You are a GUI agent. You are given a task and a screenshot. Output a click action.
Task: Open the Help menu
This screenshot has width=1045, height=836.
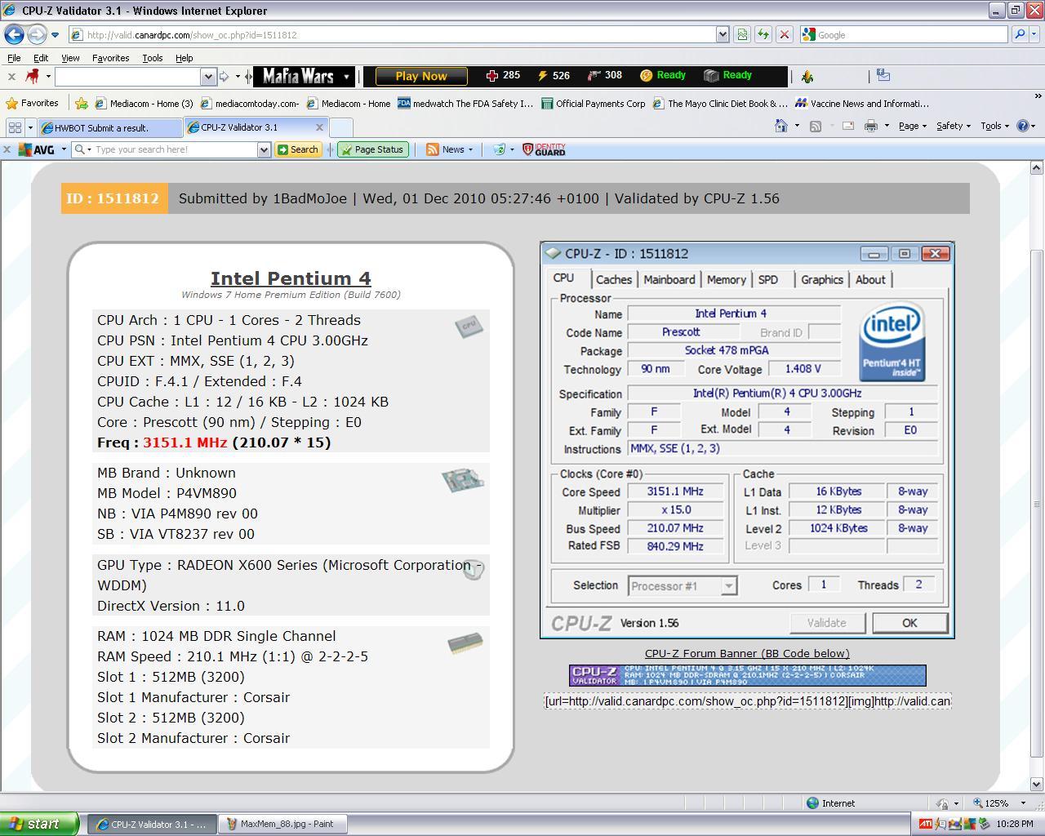pyautogui.click(x=184, y=58)
